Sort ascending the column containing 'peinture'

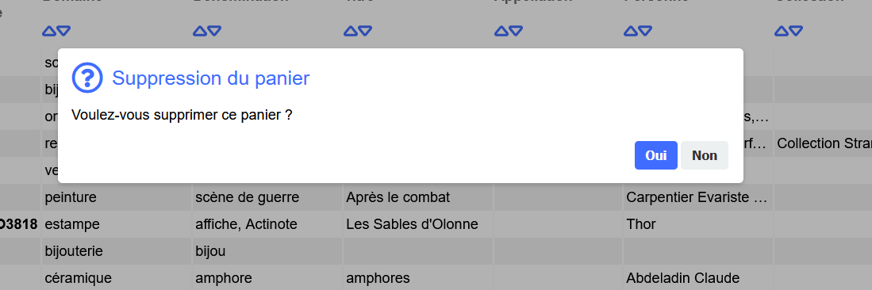pos(49,31)
